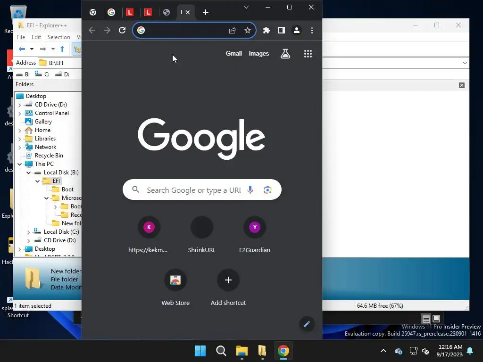Open Explorer++ address bar dropdown
Viewport: 483px width, 362px height.
tap(465, 63)
